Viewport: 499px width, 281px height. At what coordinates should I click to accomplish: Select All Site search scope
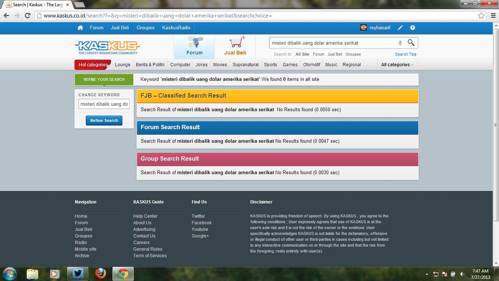point(303,54)
